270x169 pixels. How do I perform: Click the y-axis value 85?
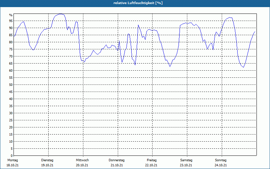(x=11, y=35)
